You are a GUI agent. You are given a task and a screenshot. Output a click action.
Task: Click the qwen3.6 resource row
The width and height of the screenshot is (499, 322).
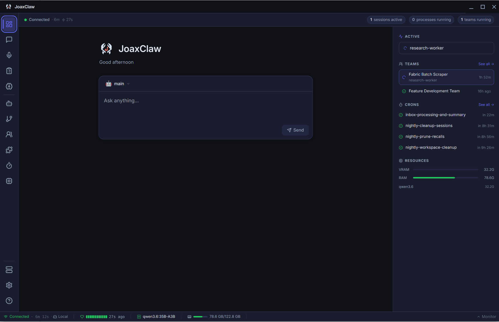click(x=446, y=187)
